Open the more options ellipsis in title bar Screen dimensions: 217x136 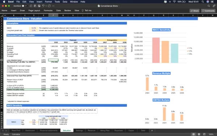pos(54,6)
